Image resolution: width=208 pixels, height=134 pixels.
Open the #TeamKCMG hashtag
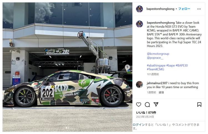(156, 69)
